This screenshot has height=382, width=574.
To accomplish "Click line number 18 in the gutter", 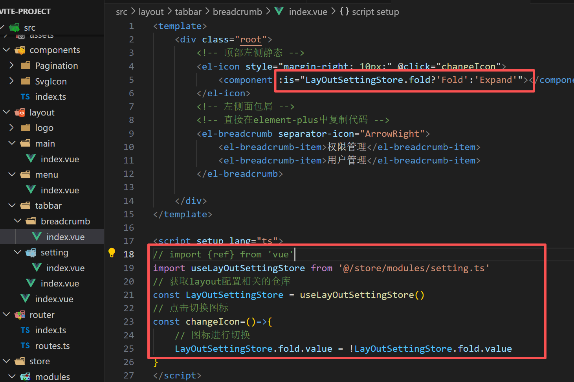I will (x=128, y=254).
